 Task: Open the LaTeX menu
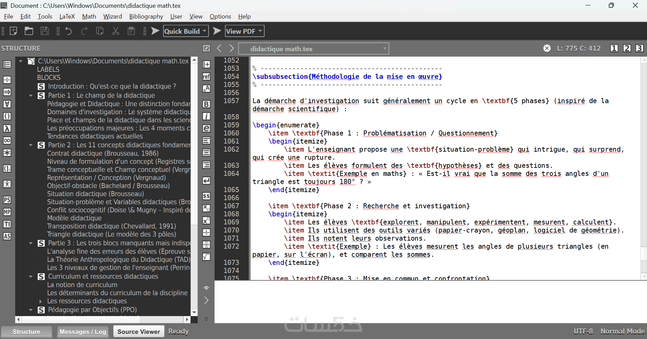67,17
